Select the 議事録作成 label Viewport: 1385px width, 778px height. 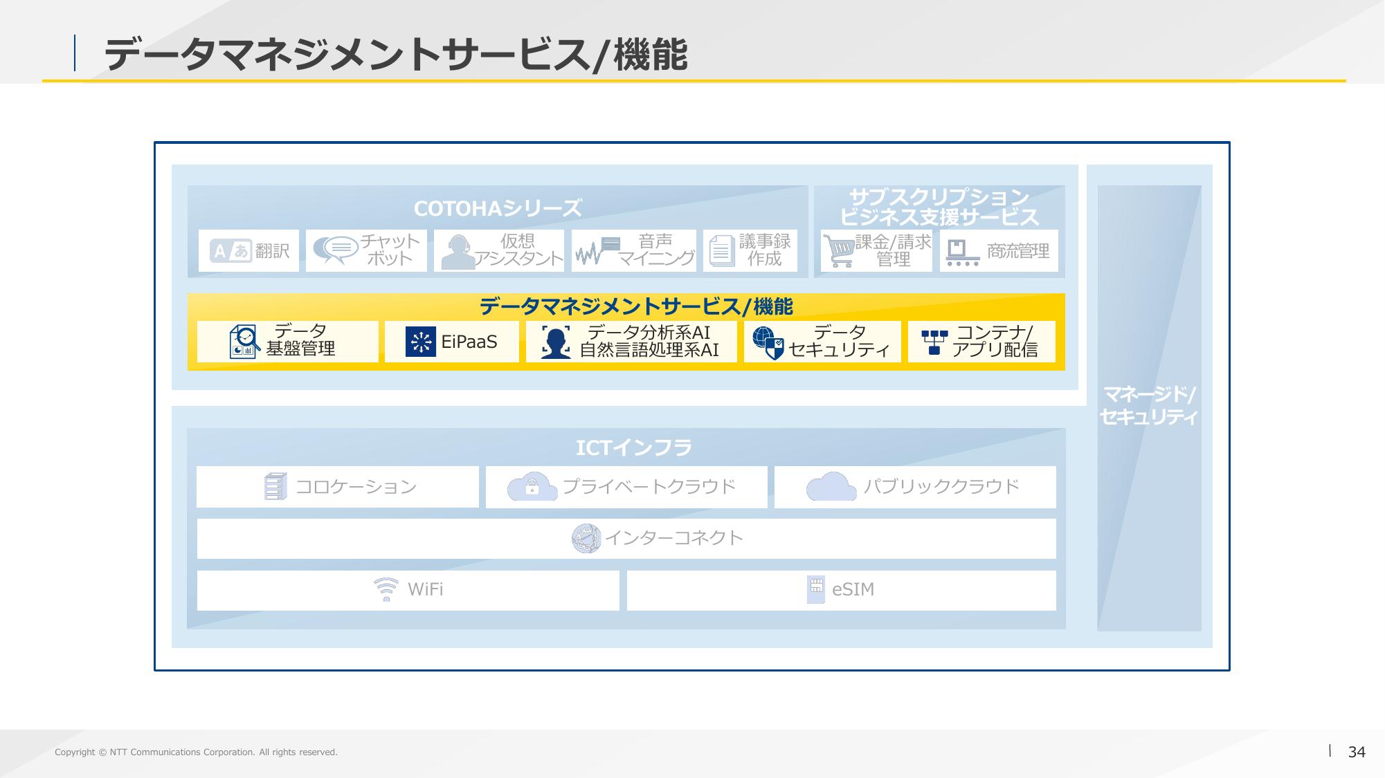(765, 250)
